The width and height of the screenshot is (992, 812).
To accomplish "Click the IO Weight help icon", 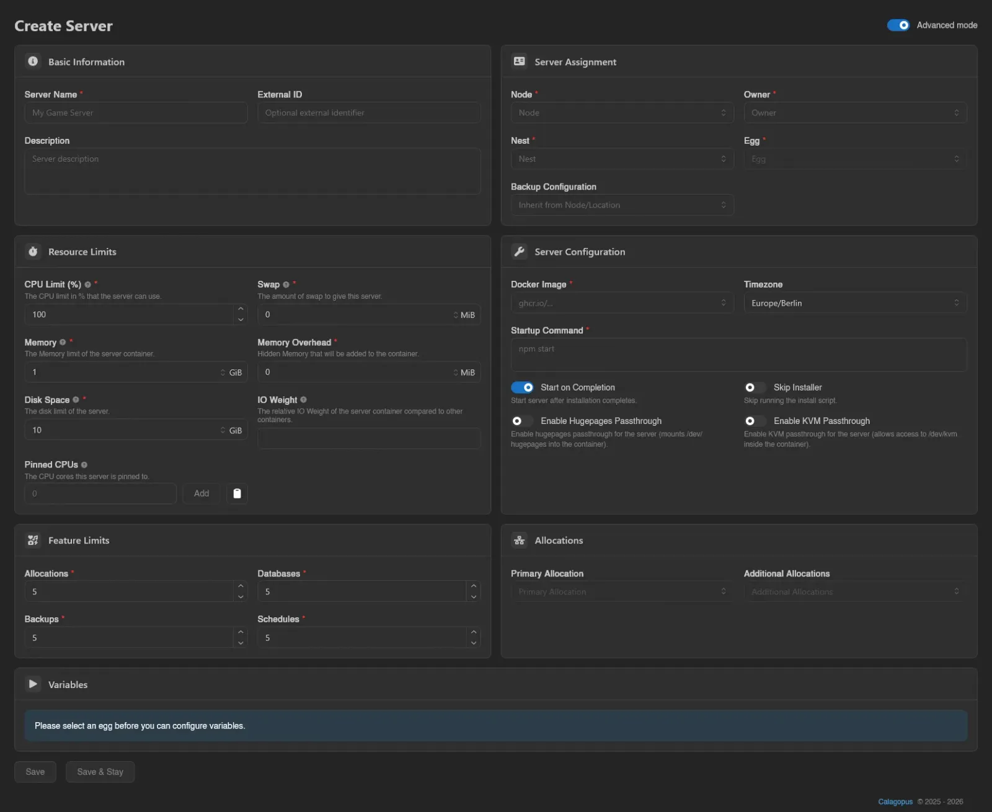I will point(303,400).
